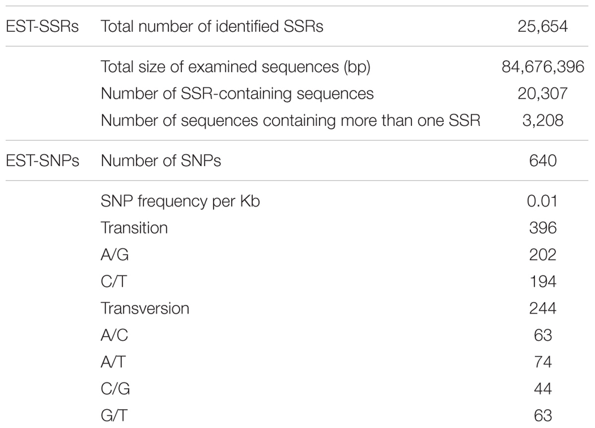Viewport: 595px width, 428px height.
Task: Click Total size of examined sequences label
Action: 236,66
